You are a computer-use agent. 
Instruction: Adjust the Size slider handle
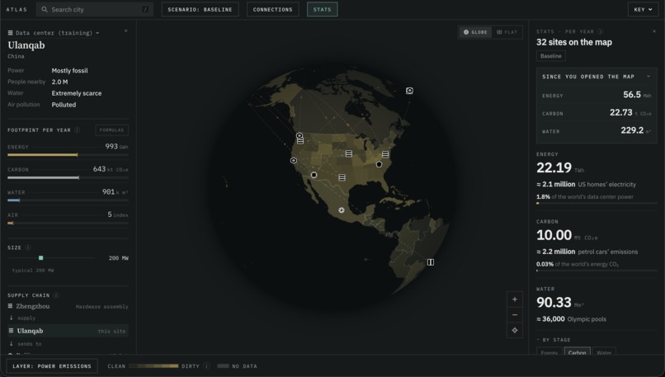tap(40, 258)
